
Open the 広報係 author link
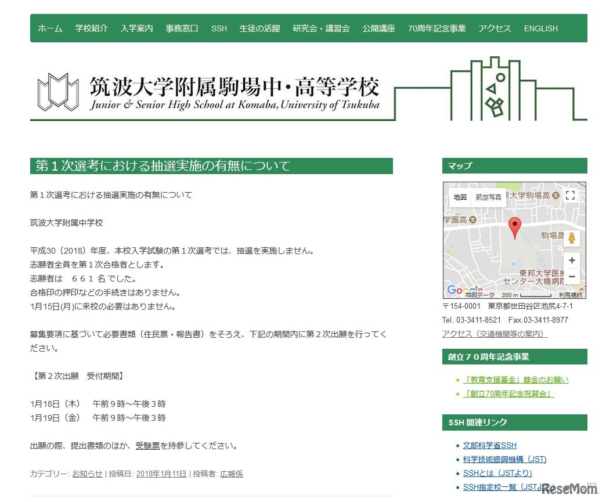pyautogui.click(x=232, y=474)
